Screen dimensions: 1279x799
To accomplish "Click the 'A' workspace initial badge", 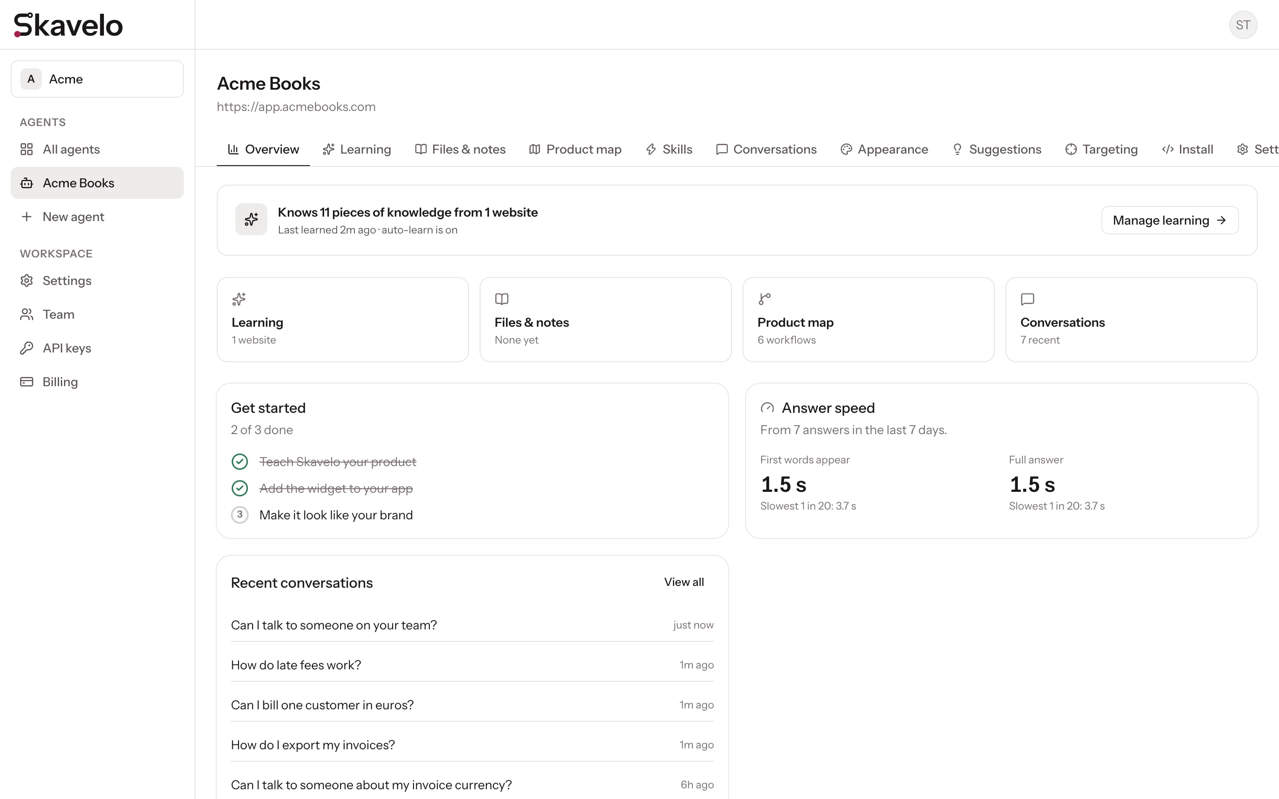I will tap(31, 79).
